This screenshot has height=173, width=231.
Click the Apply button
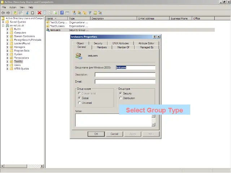(133, 134)
